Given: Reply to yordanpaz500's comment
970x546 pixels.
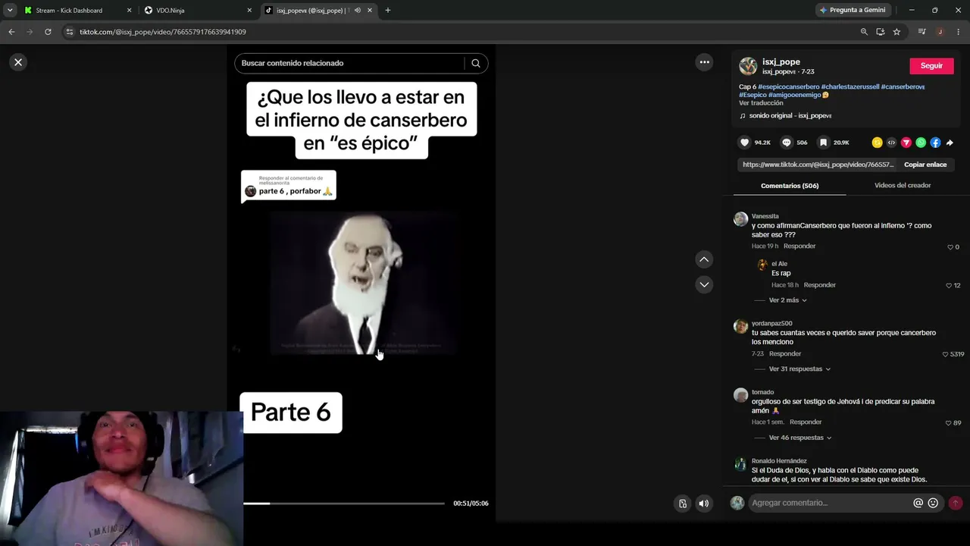Looking at the screenshot, I should (x=785, y=354).
